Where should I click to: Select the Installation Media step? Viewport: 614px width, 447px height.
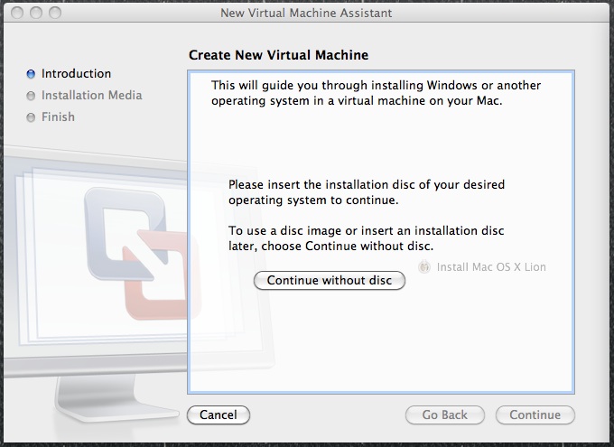pos(91,95)
